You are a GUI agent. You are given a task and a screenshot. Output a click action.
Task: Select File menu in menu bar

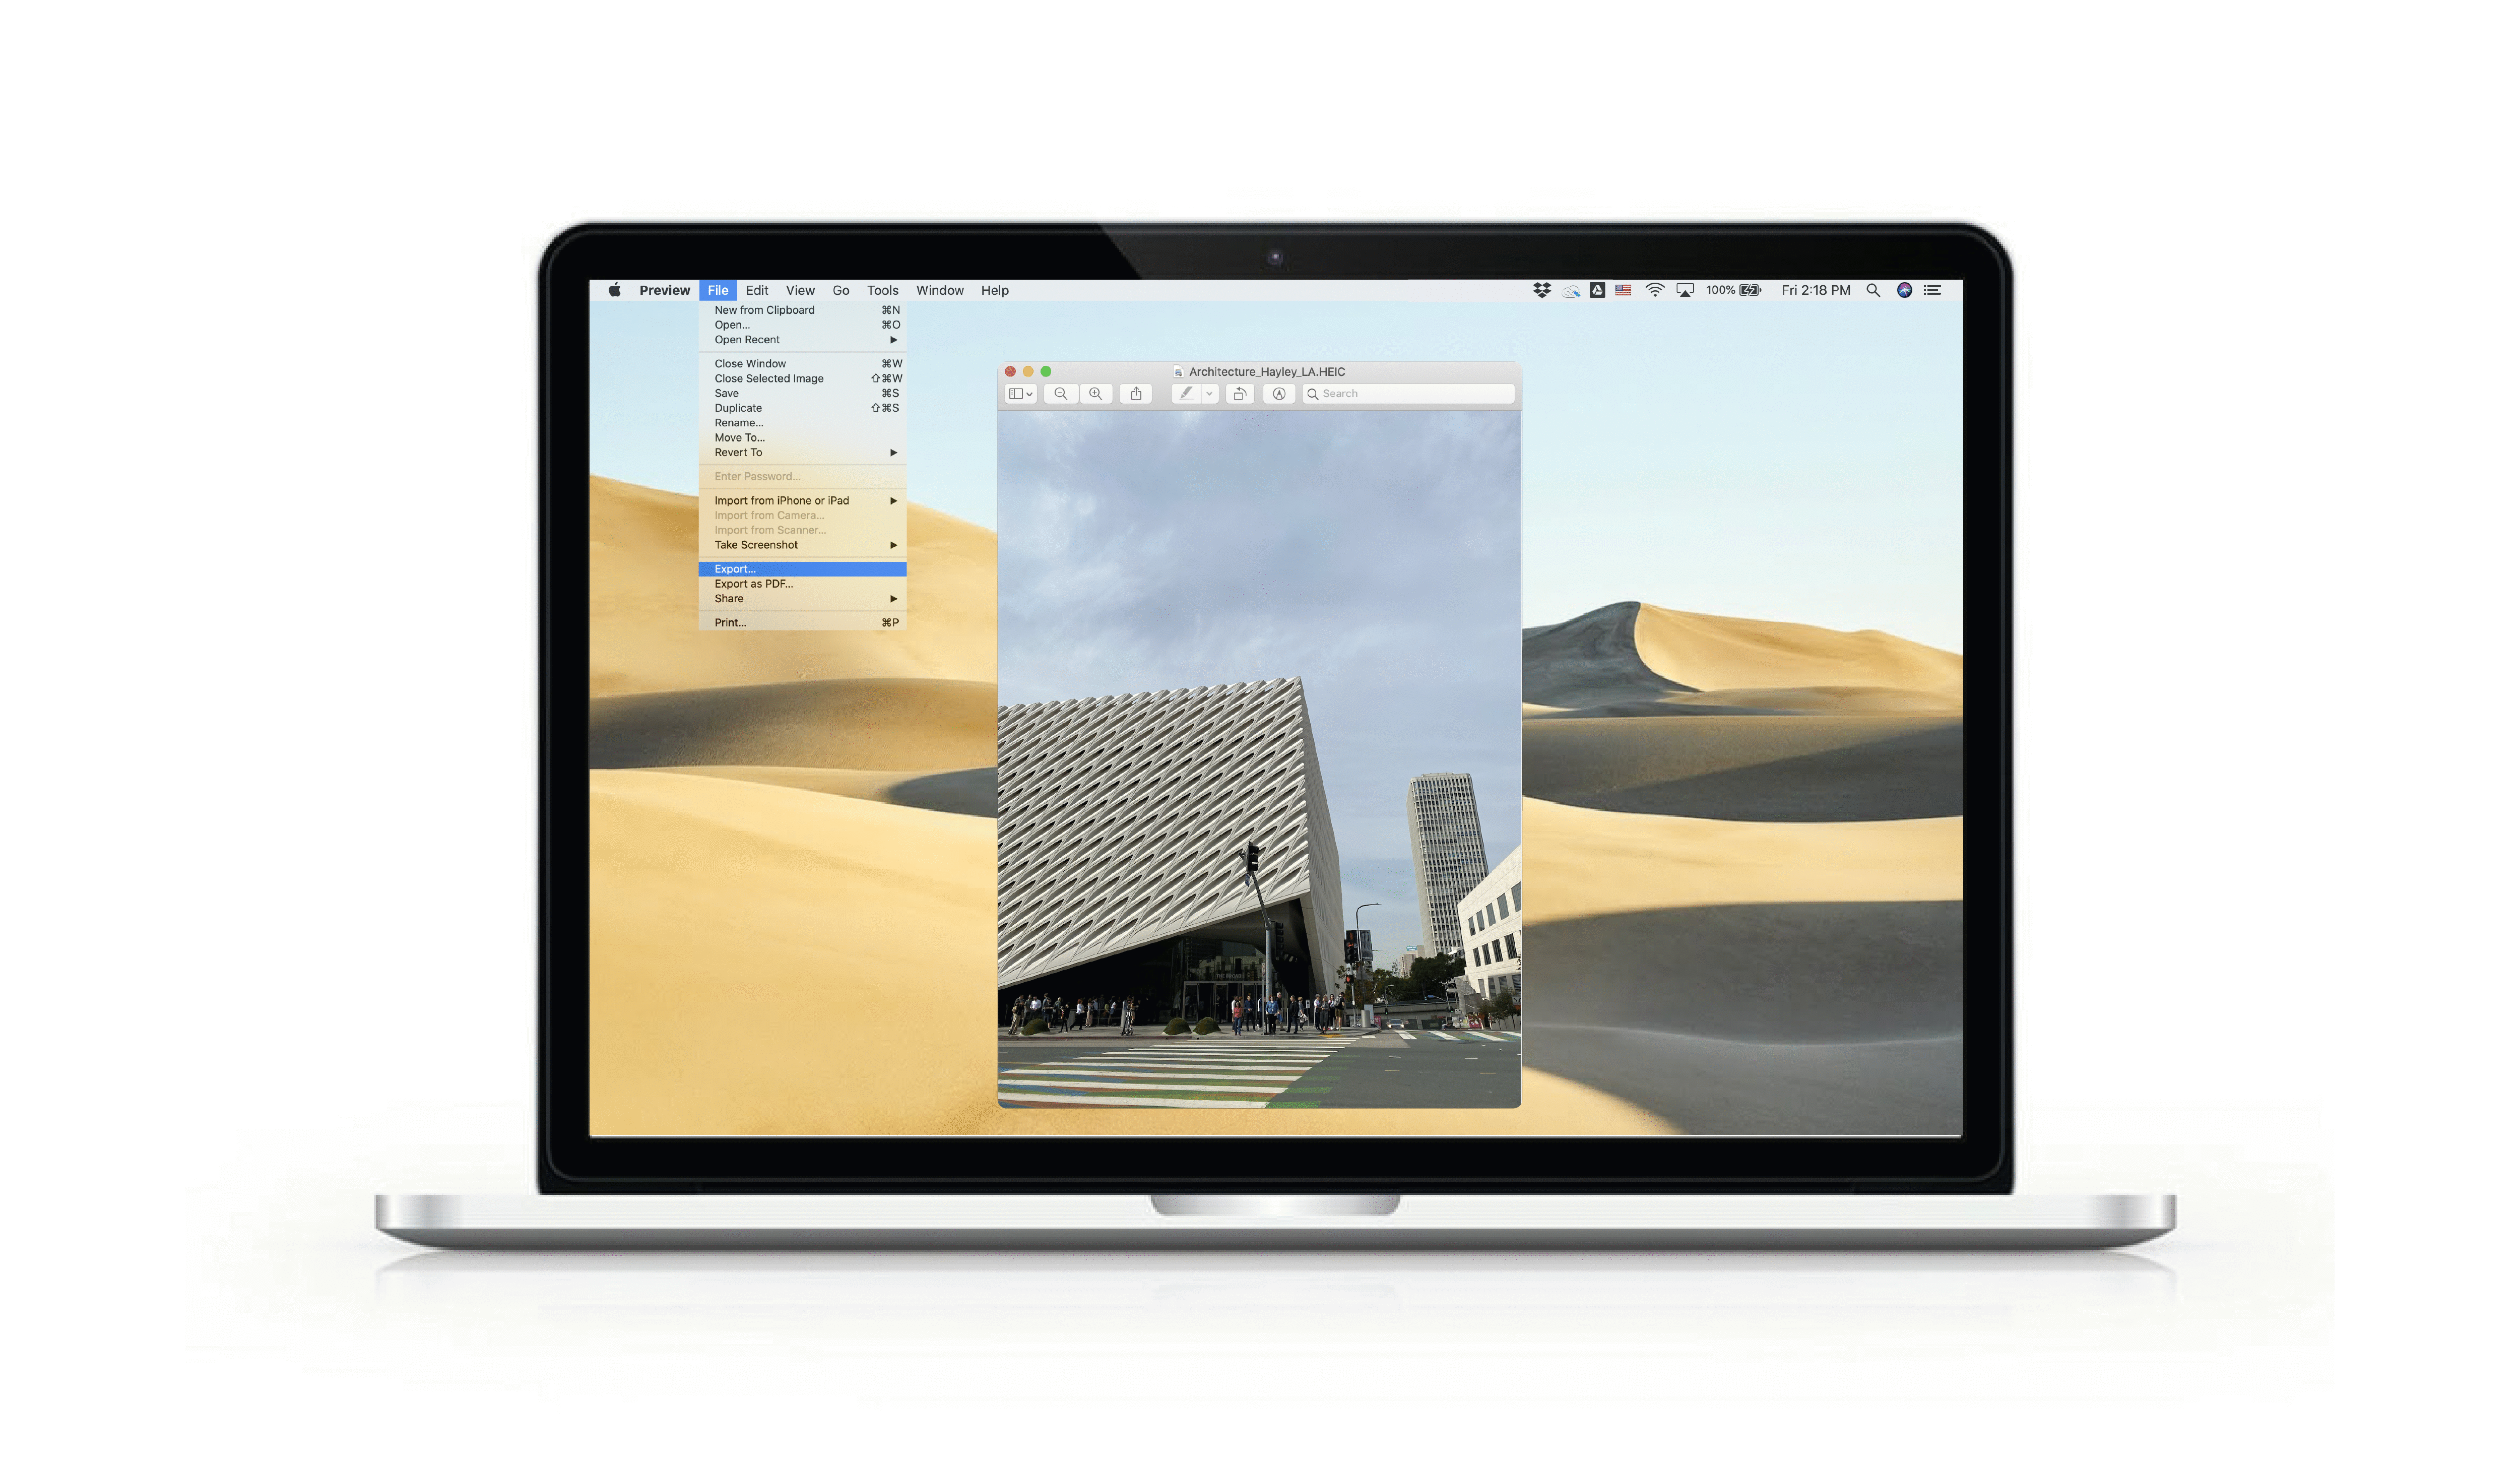pyautogui.click(x=718, y=289)
